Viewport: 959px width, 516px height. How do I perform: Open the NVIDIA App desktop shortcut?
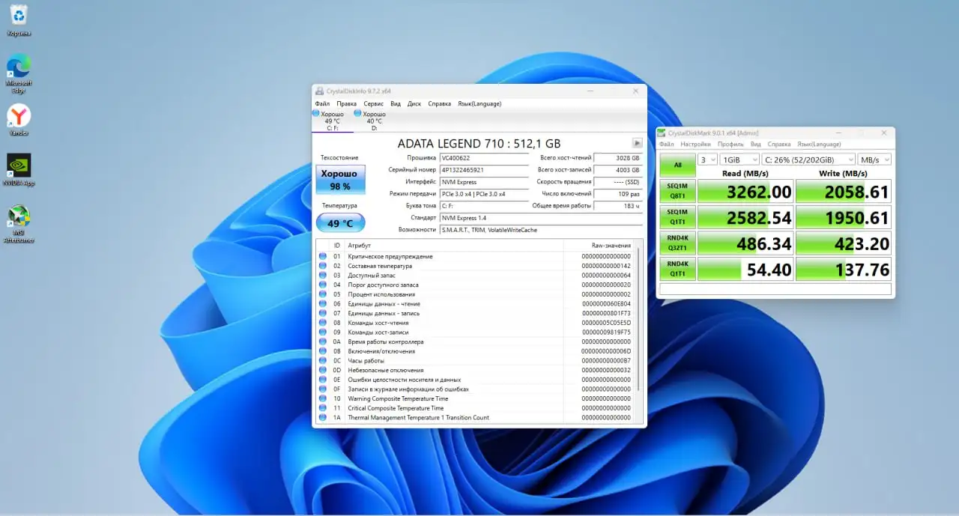coord(19,170)
